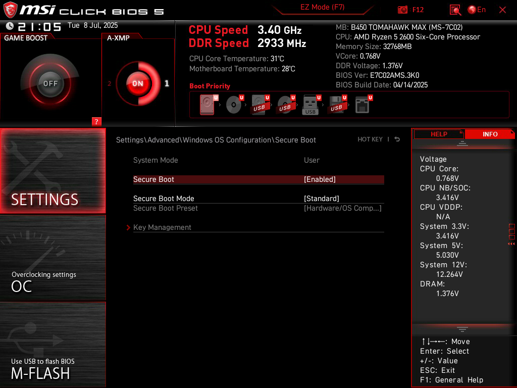Click the stacked squares on the right edge
The width and height of the screenshot is (517, 388).
click(512, 231)
